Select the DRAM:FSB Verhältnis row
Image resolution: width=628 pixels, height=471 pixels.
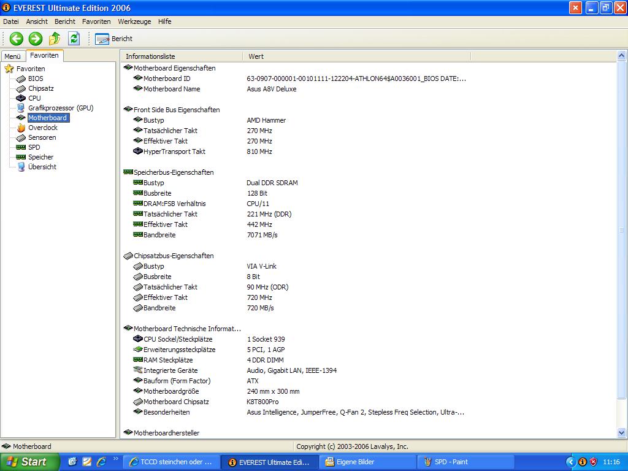201,204
